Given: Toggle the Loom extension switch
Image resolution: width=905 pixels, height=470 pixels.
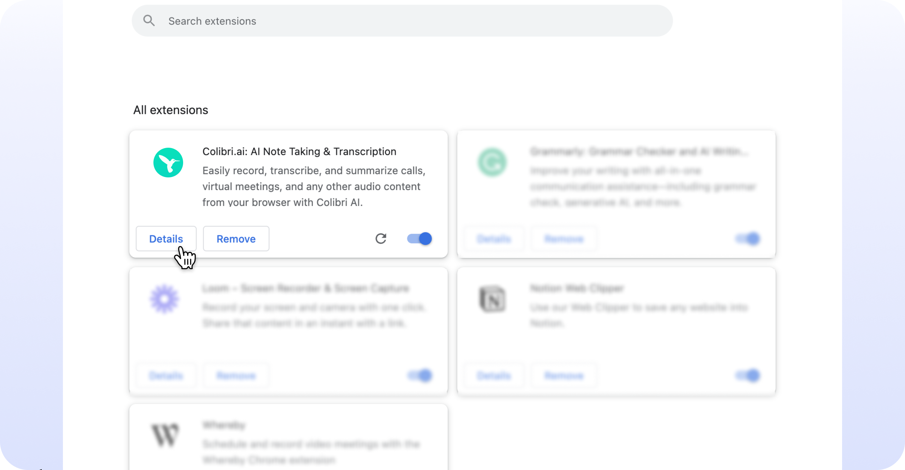Looking at the screenshot, I should click(x=420, y=375).
